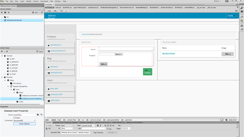244x137 pixels.
Task: Click the green Add Product button
Action: click(x=148, y=72)
